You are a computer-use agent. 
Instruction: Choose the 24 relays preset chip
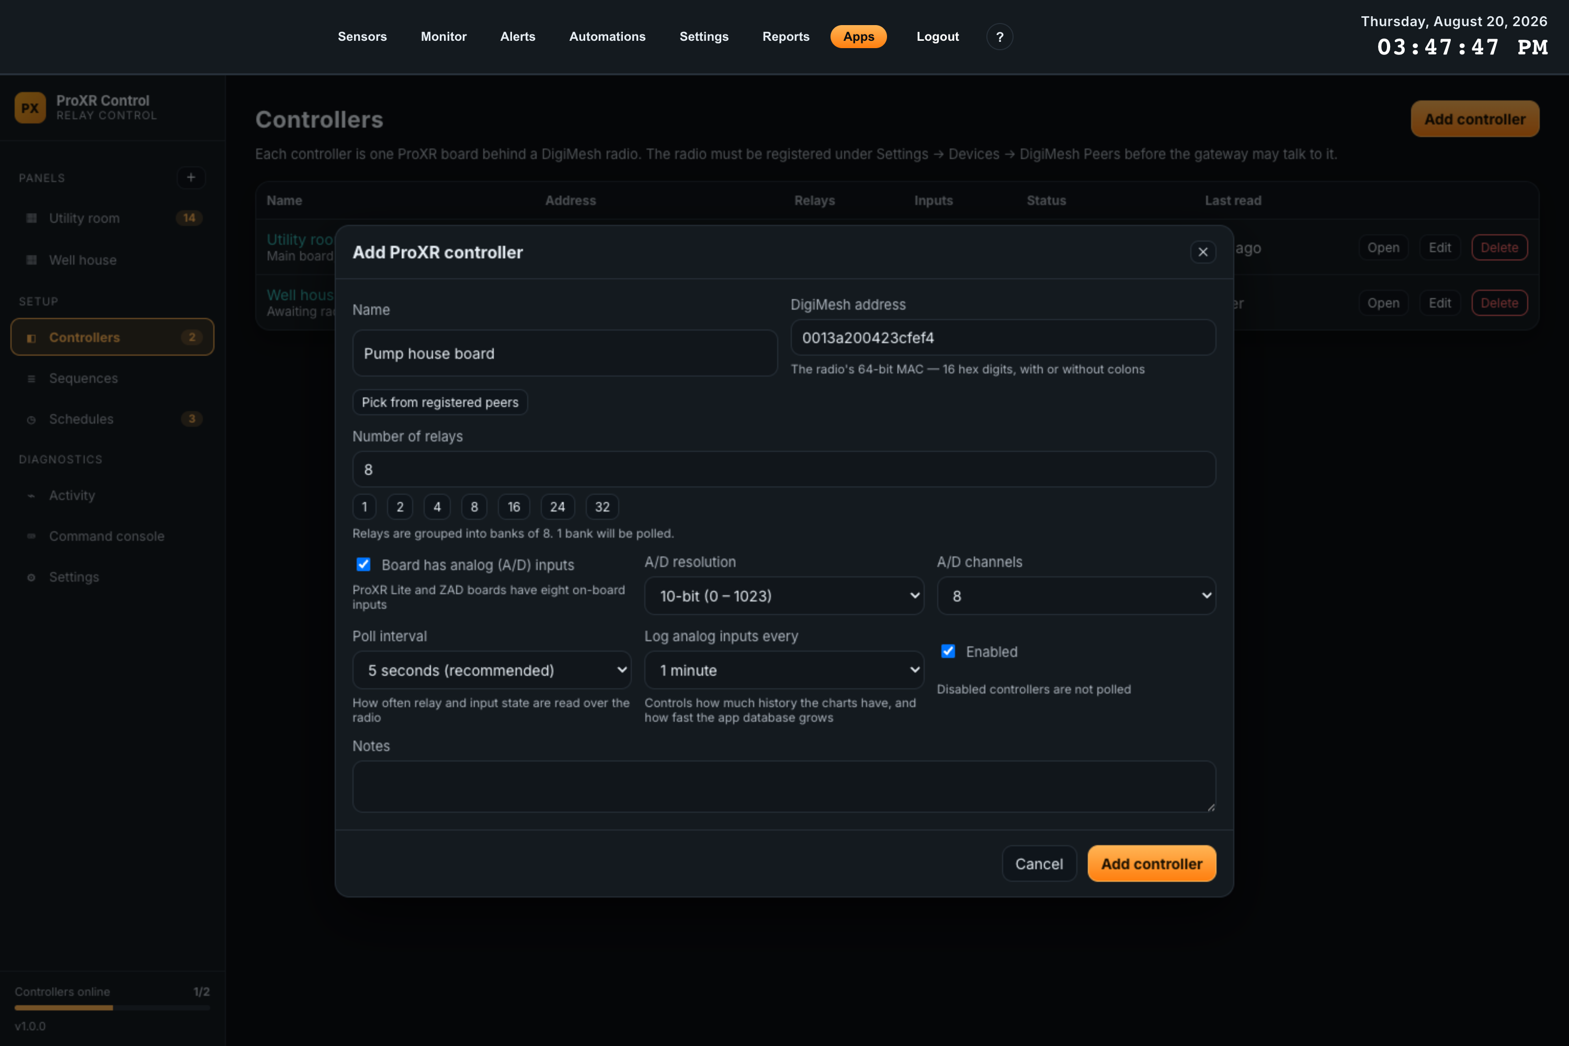click(558, 507)
